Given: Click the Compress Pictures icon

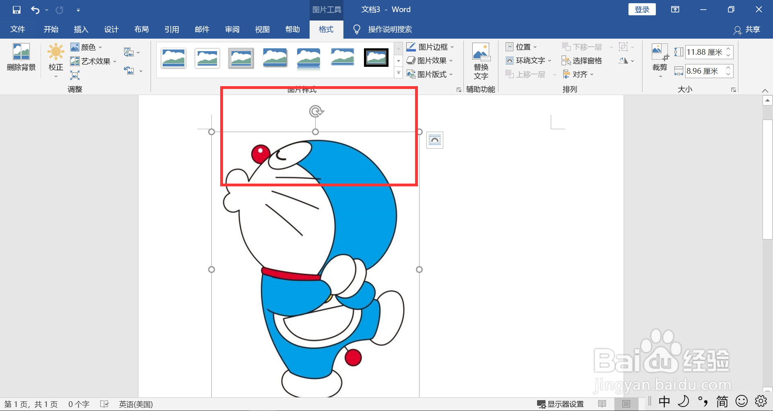Looking at the screenshot, I should [x=129, y=52].
